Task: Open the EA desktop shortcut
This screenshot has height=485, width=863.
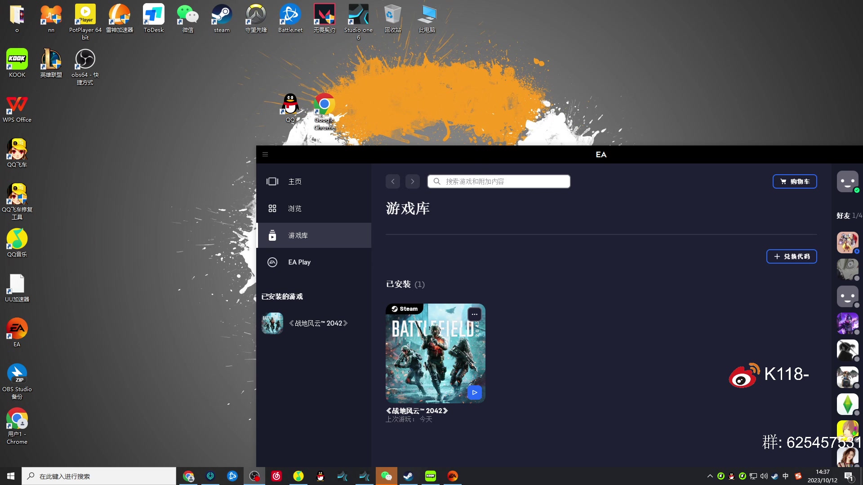Action: click(x=17, y=332)
